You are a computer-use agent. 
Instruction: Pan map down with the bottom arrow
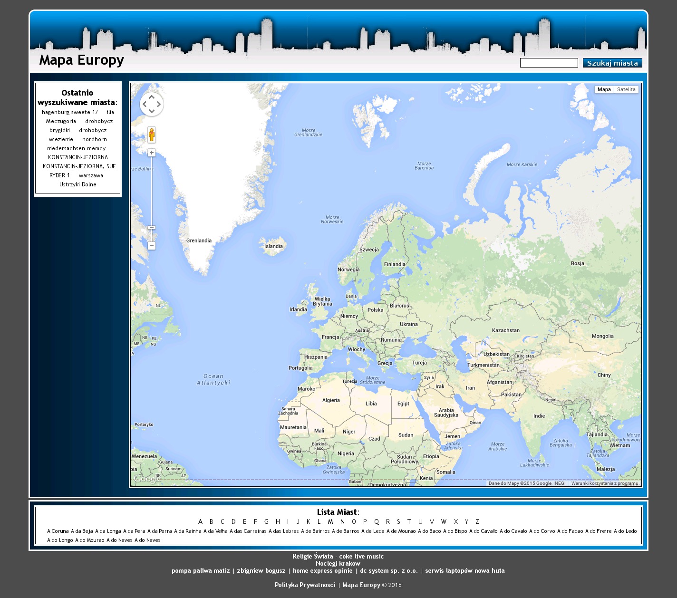click(x=152, y=112)
